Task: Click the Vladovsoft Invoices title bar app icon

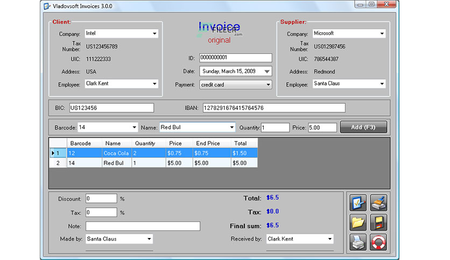Action: [47, 6]
